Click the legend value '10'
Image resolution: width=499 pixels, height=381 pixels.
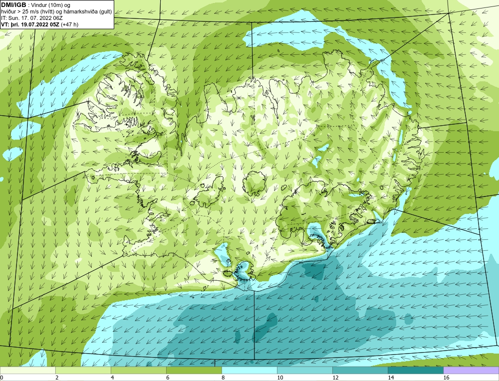tap(280, 378)
